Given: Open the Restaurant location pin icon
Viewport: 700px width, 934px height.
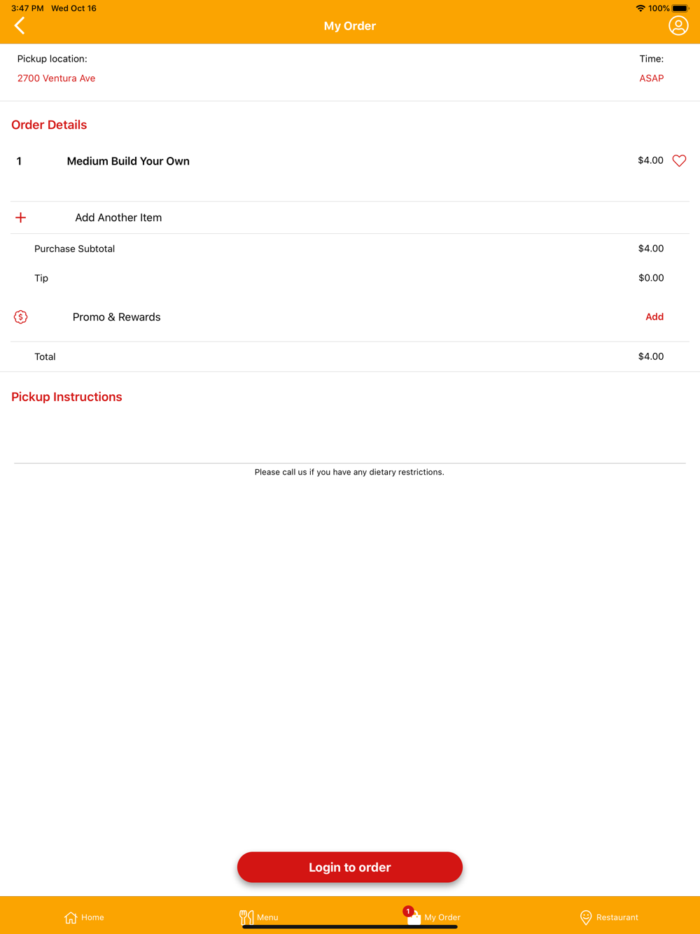Looking at the screenshot, I should [586, 917].
